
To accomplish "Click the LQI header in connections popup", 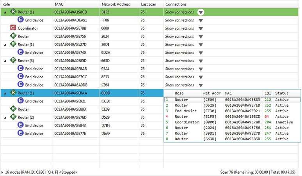I will click(268, 93).
